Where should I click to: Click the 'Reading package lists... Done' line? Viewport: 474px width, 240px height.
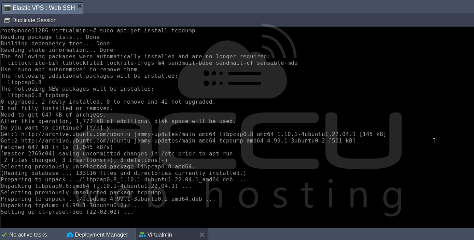point(50,37)
